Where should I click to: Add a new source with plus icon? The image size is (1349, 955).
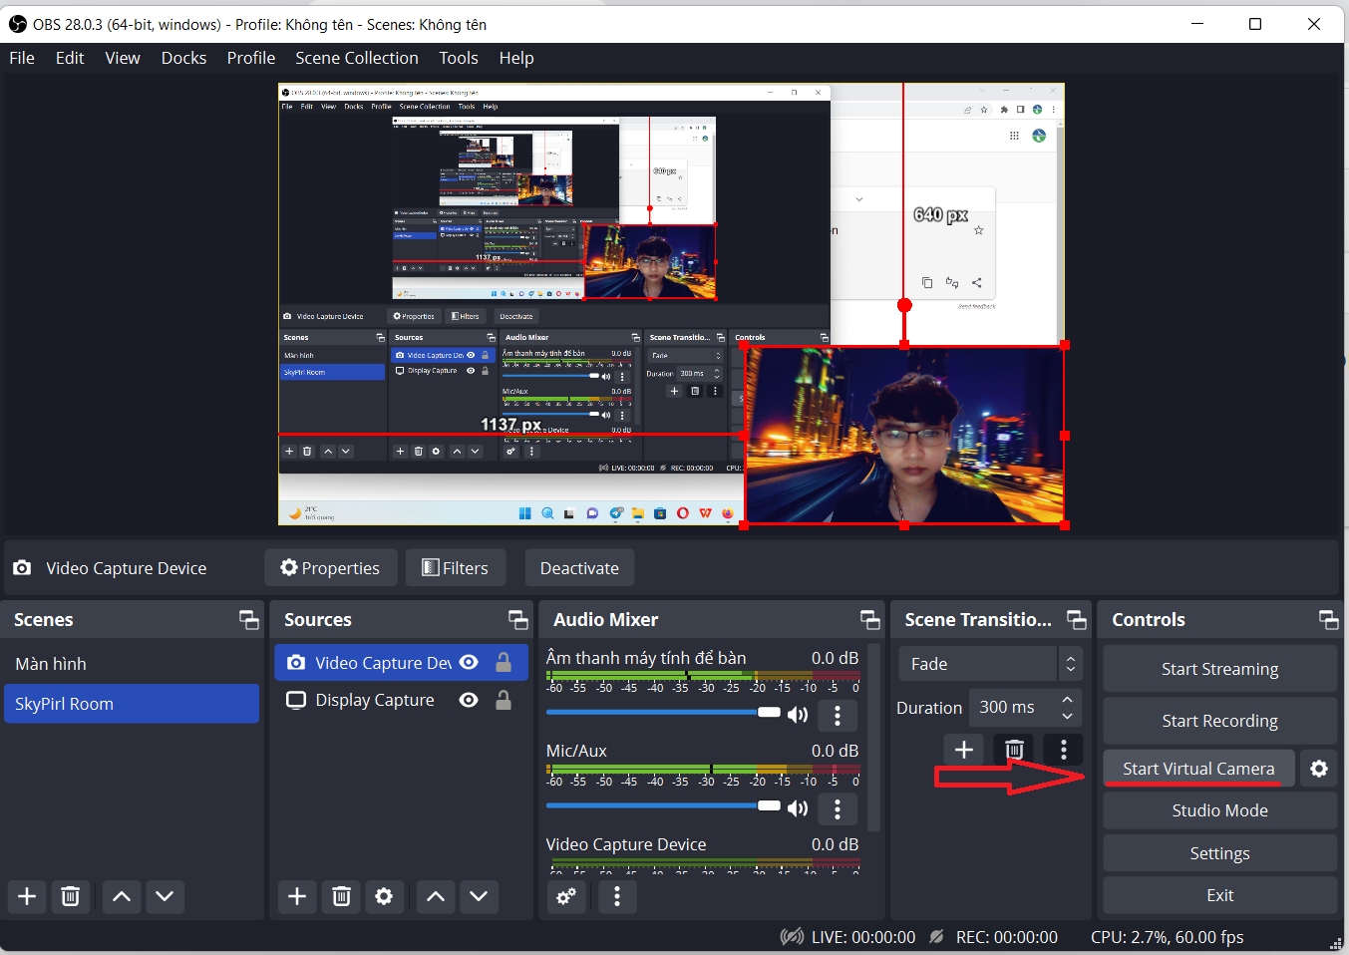[297, 896]
